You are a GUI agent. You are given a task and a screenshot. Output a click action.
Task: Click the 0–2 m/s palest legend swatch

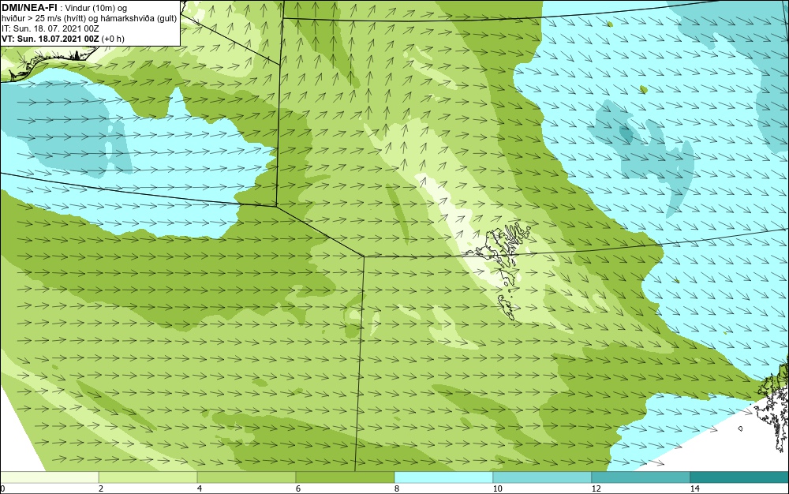(x=49, y=477)
